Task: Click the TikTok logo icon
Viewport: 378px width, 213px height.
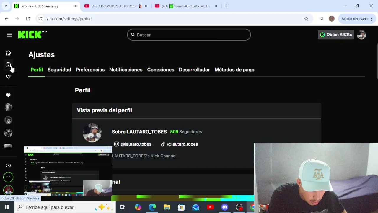Action: point(163,144)
